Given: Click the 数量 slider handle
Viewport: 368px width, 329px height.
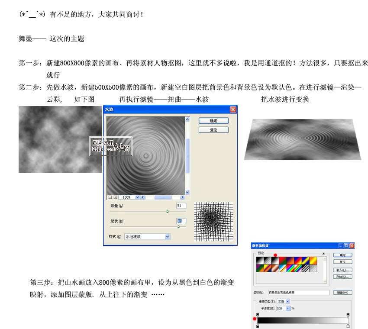Looking at the screenshot, I should coord(168,211).
